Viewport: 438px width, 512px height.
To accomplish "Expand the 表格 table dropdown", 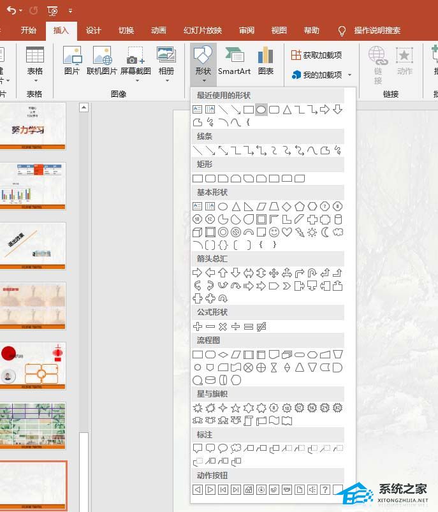I will 35,65.
